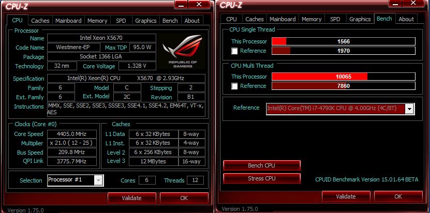Click the Core Speed value 4405.0 MHz
This screenshot has height=213, width=430.
coord(72,134)
